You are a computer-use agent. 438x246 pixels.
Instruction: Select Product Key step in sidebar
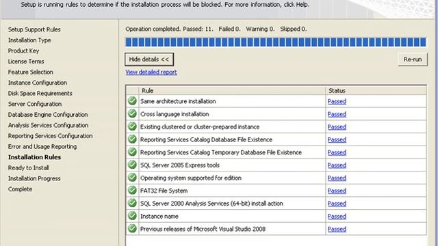click(23, 51)
